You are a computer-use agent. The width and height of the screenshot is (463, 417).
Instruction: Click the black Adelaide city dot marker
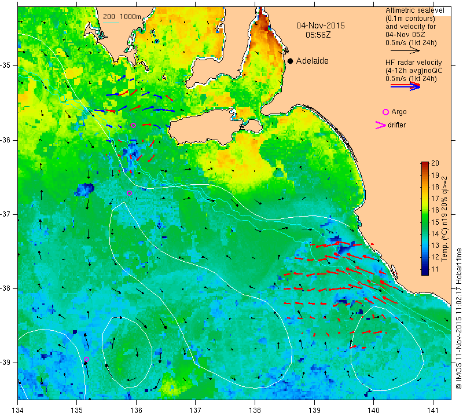tap(291, 61)
